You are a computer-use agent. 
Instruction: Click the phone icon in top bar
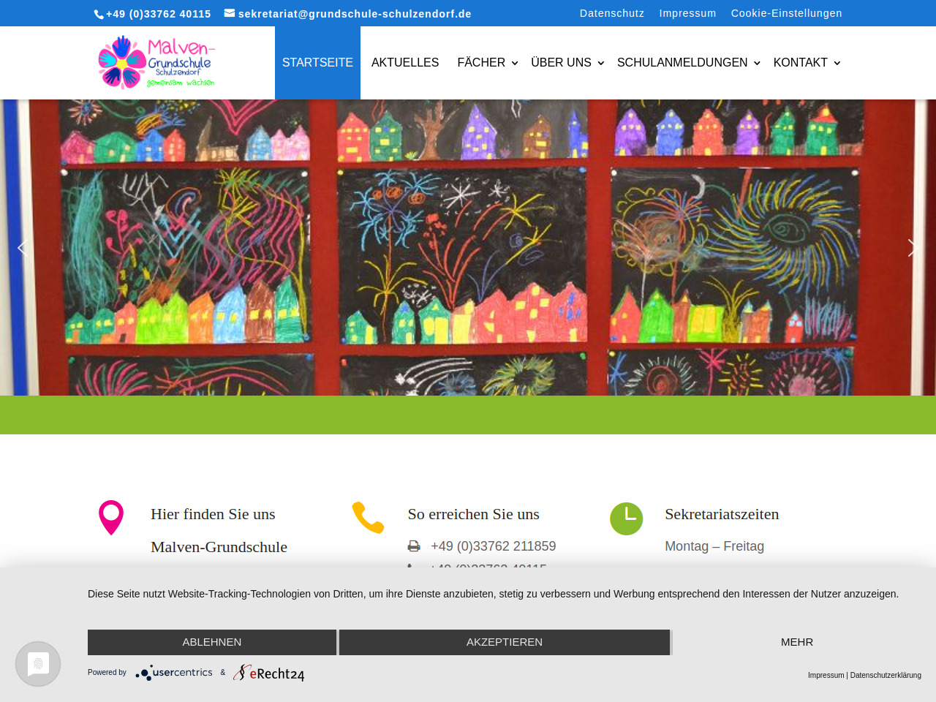[99, 14]
